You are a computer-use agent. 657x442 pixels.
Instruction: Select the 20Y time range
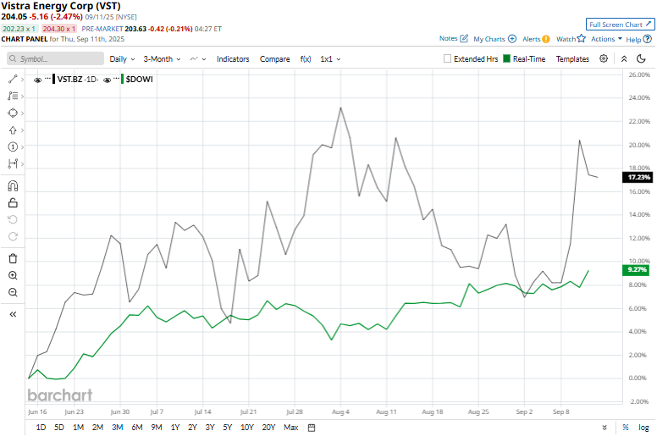pyautogui.click(x=268, y=428)
